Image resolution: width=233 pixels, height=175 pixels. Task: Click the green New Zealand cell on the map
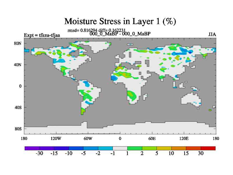(210, 110)
